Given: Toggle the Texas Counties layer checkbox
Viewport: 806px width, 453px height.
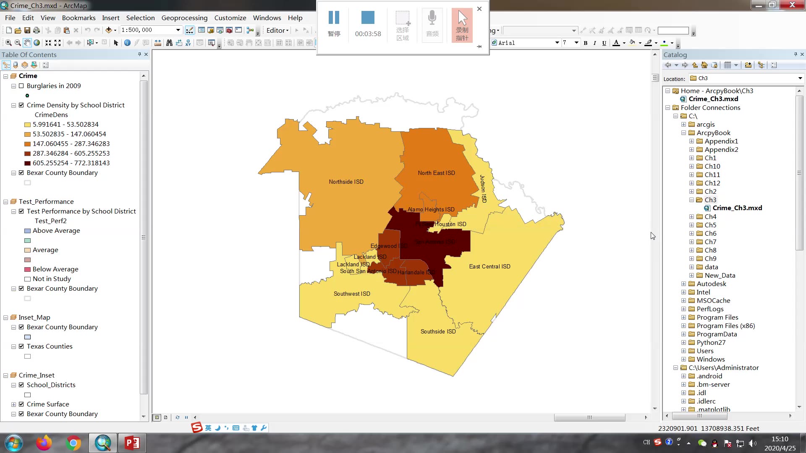Looking at the screenshot, I should (21, 346).
